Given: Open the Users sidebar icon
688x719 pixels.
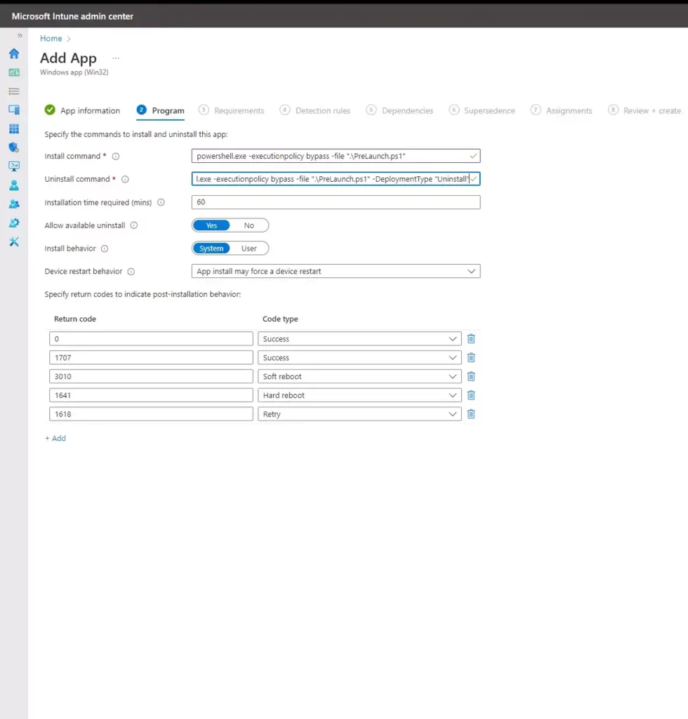Looking at the screenshot, I should click(14, 185).
